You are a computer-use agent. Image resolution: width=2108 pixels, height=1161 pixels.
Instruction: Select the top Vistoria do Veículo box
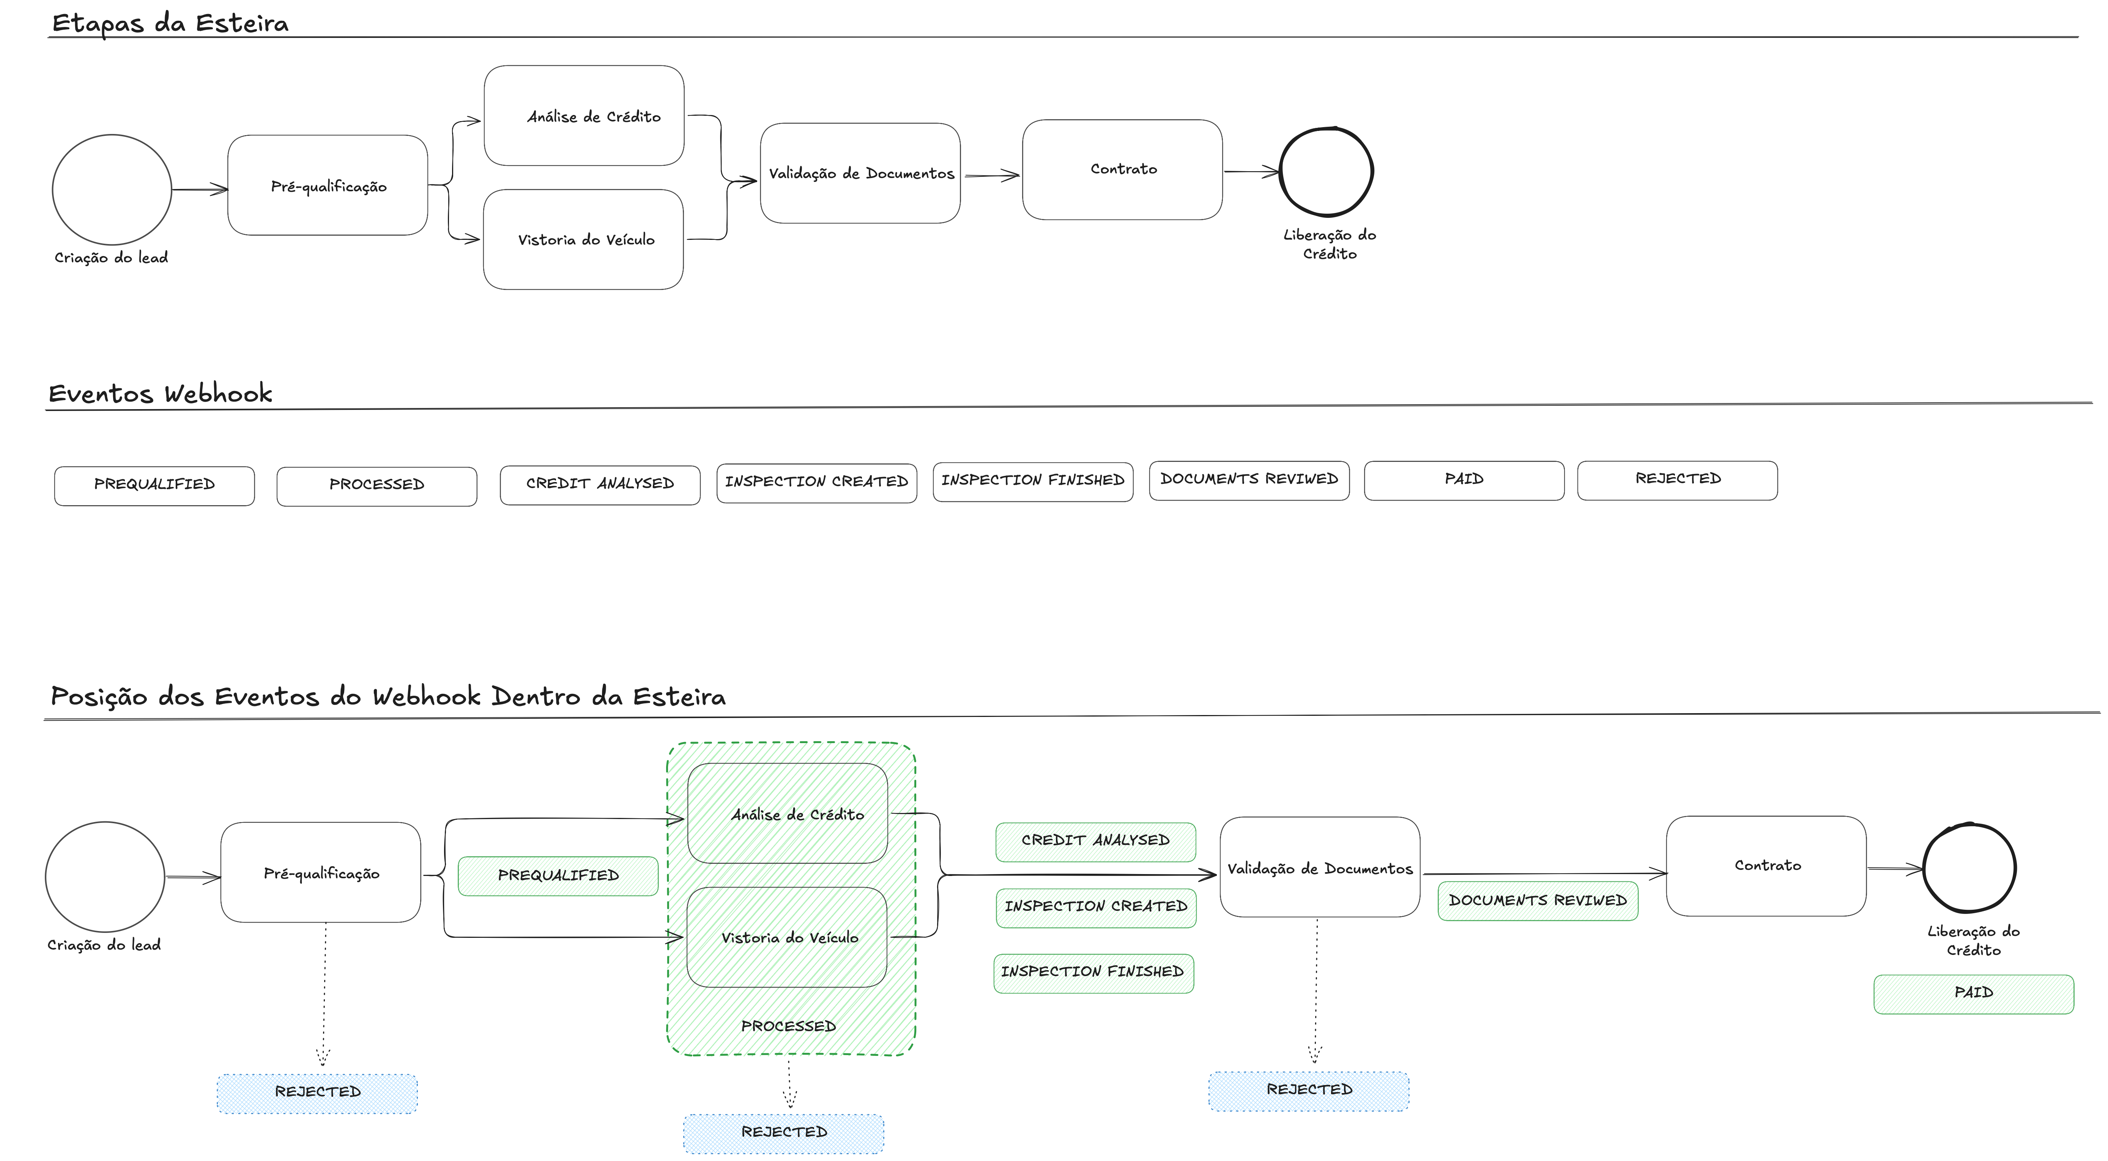583,240
